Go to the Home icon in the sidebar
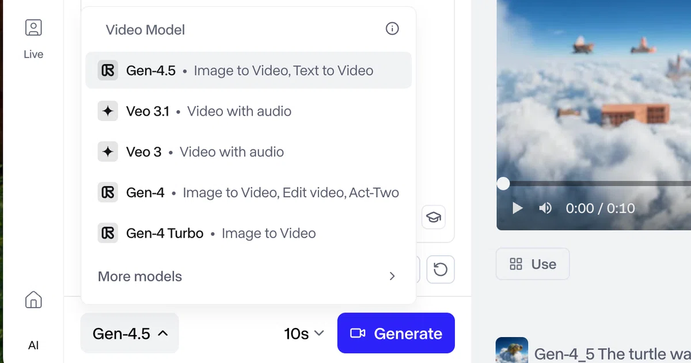 tap(33, 299)
